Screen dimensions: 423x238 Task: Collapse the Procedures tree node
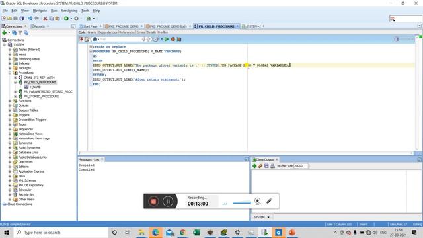click(10, 73)
